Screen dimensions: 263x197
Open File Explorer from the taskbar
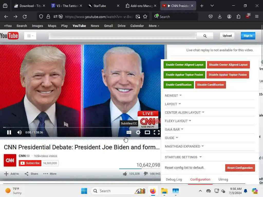pyautogui.click(x=164, y=191)
